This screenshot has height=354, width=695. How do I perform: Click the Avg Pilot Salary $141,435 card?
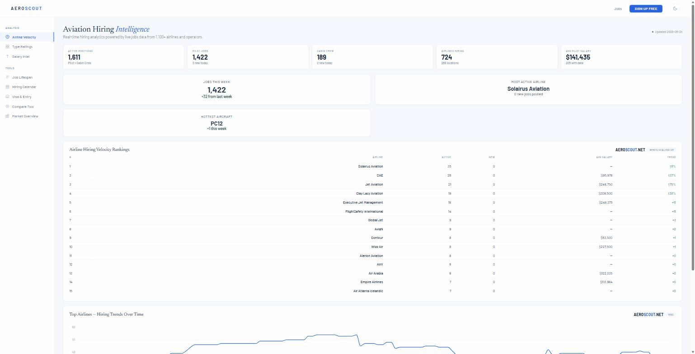click(x=621, y=57)
